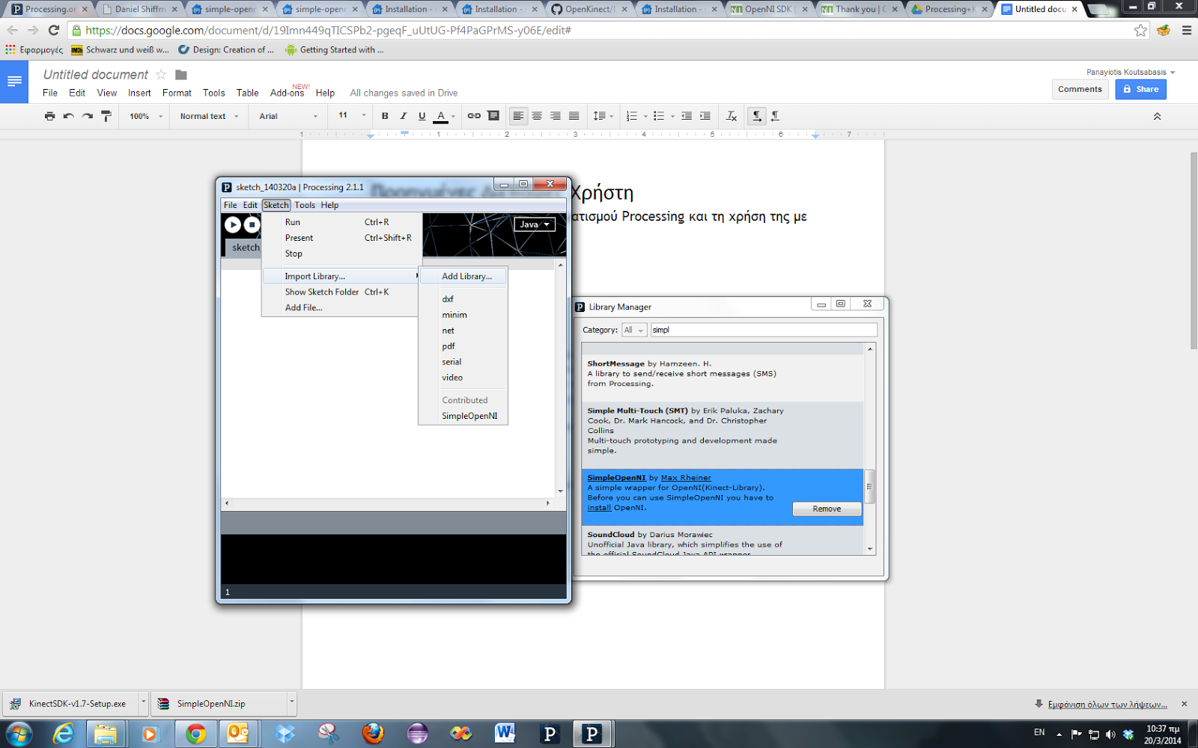This screenshot has width=1198, height=748.
Task: Open the Tools menu in Processing
Action: point(305,205)
